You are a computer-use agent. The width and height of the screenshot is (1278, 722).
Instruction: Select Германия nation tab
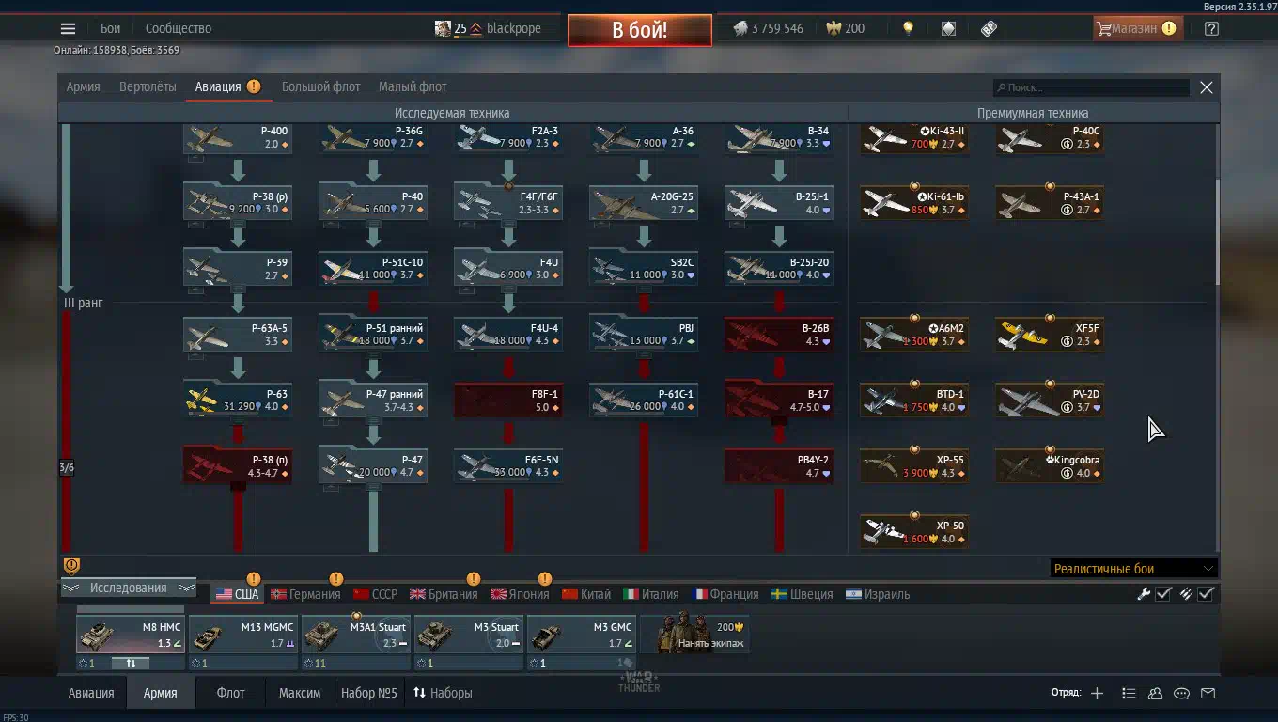305,594
